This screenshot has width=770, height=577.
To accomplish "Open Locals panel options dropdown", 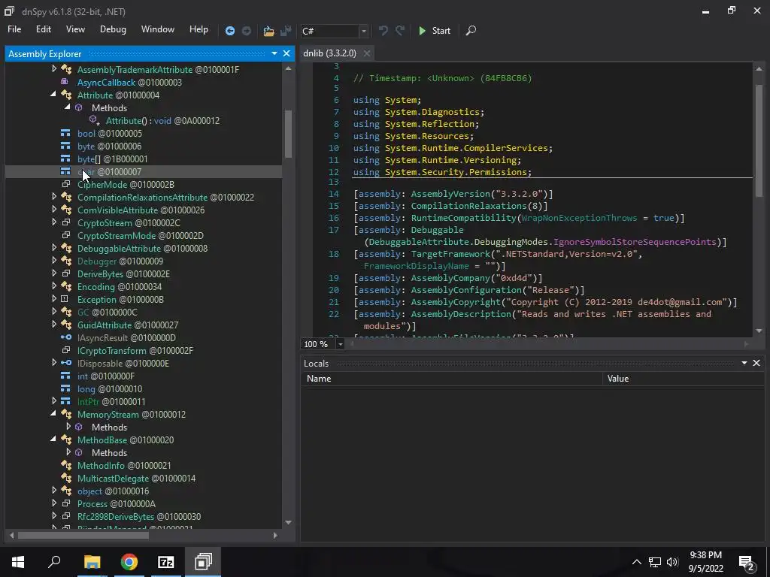I will [x=744, y=363].
